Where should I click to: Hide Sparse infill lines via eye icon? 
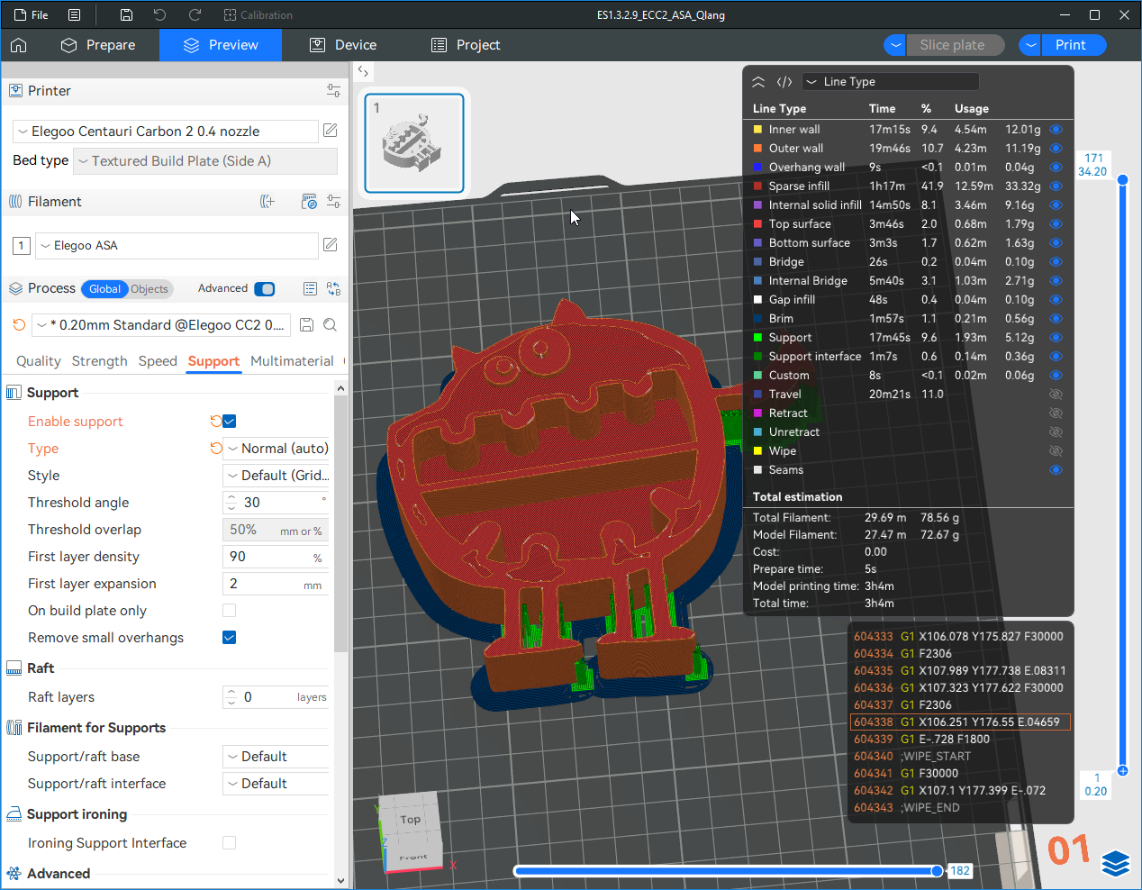point(1056,186)
